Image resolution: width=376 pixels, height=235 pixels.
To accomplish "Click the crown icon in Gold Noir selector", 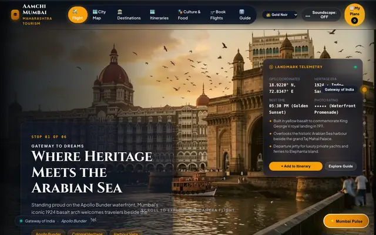I will [268, 15].
